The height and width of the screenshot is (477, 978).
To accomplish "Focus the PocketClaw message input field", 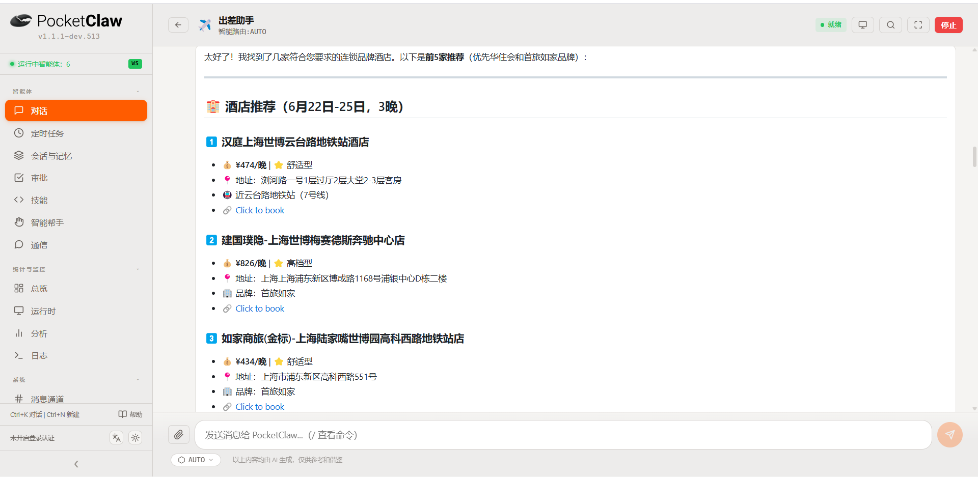I will 563,435.
